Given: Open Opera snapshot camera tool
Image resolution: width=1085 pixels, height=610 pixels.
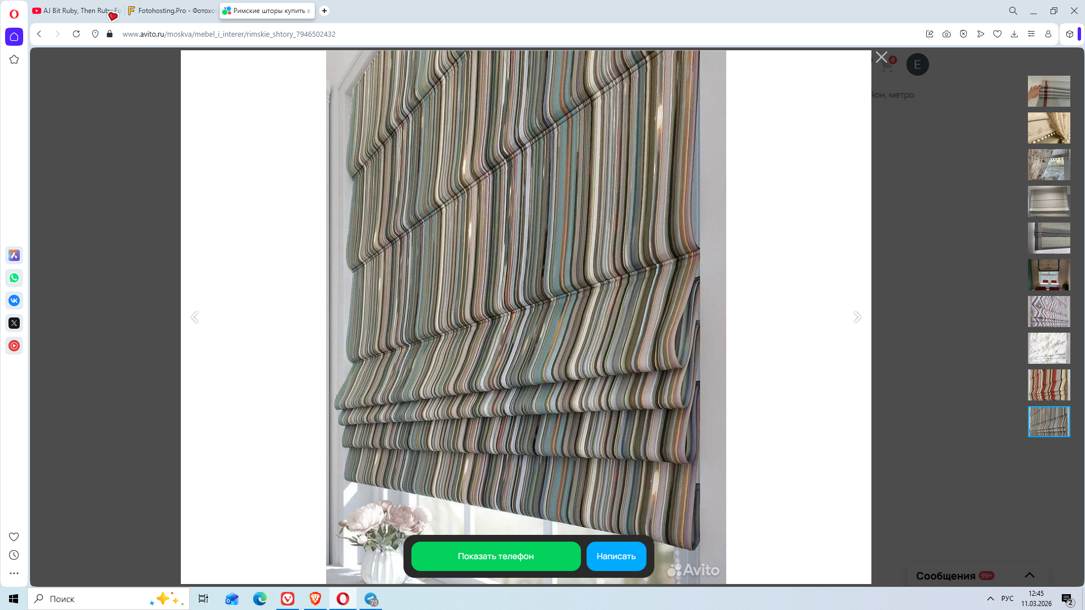Looking at the screenshot, I should click(947, 34).
